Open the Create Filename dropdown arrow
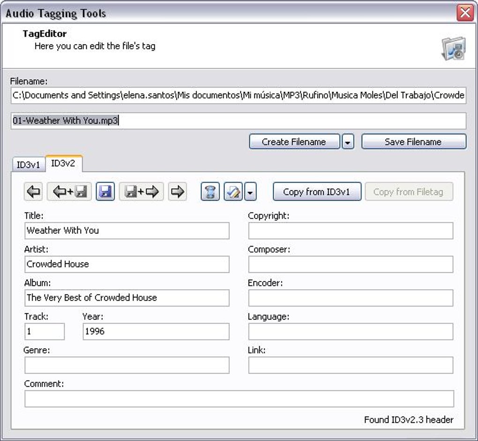The image size is (478, 441). coord(348,141)
